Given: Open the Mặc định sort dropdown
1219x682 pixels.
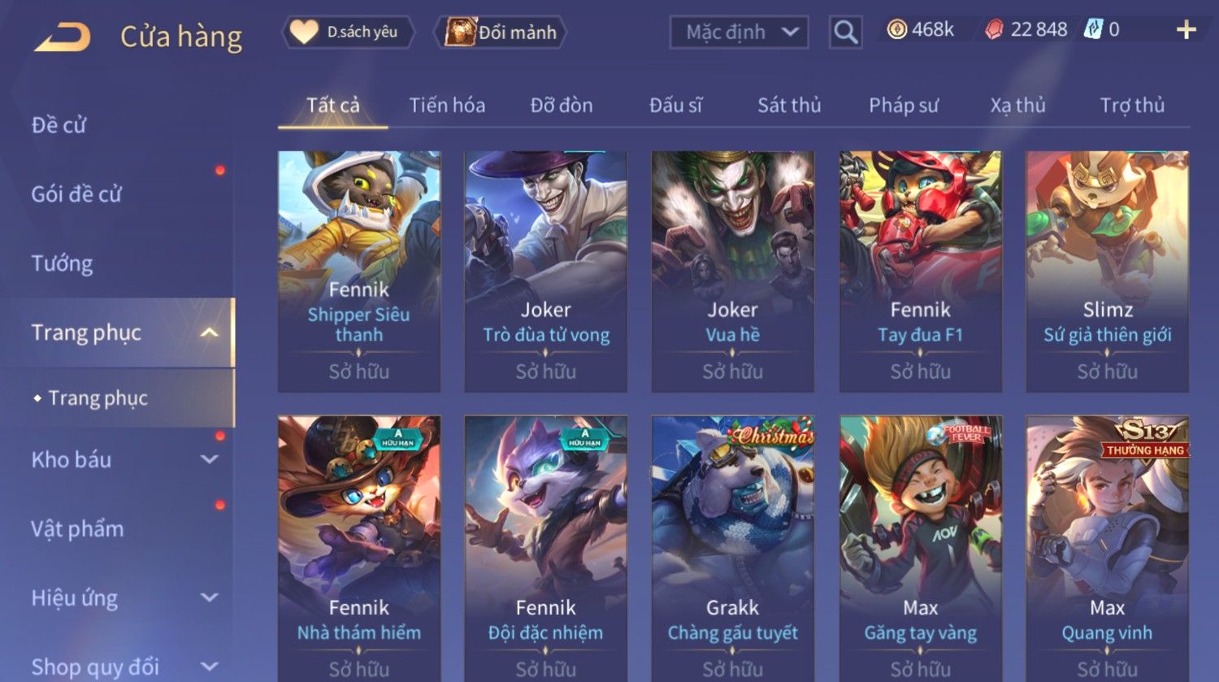Looking at the screenshot, I should click(x=739, y=33).
